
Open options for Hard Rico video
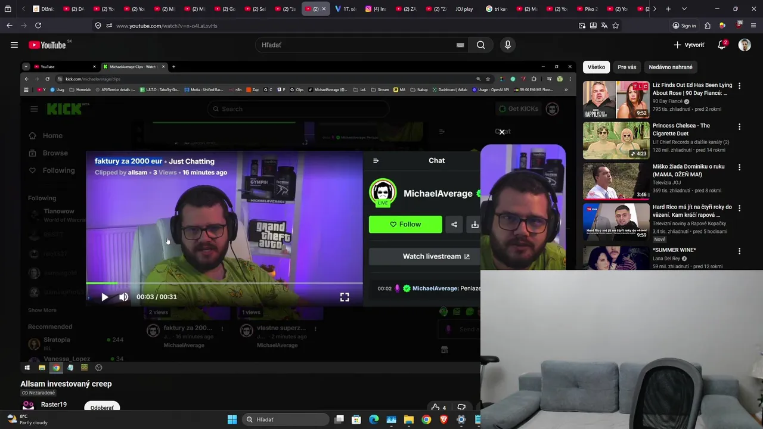[x=739, y=208]
